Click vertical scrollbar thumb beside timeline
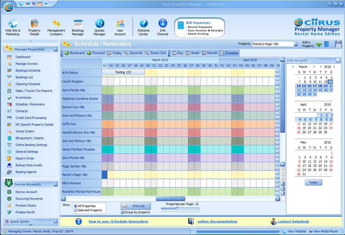Viewport: 345px width, 235px height. point(283,98)
